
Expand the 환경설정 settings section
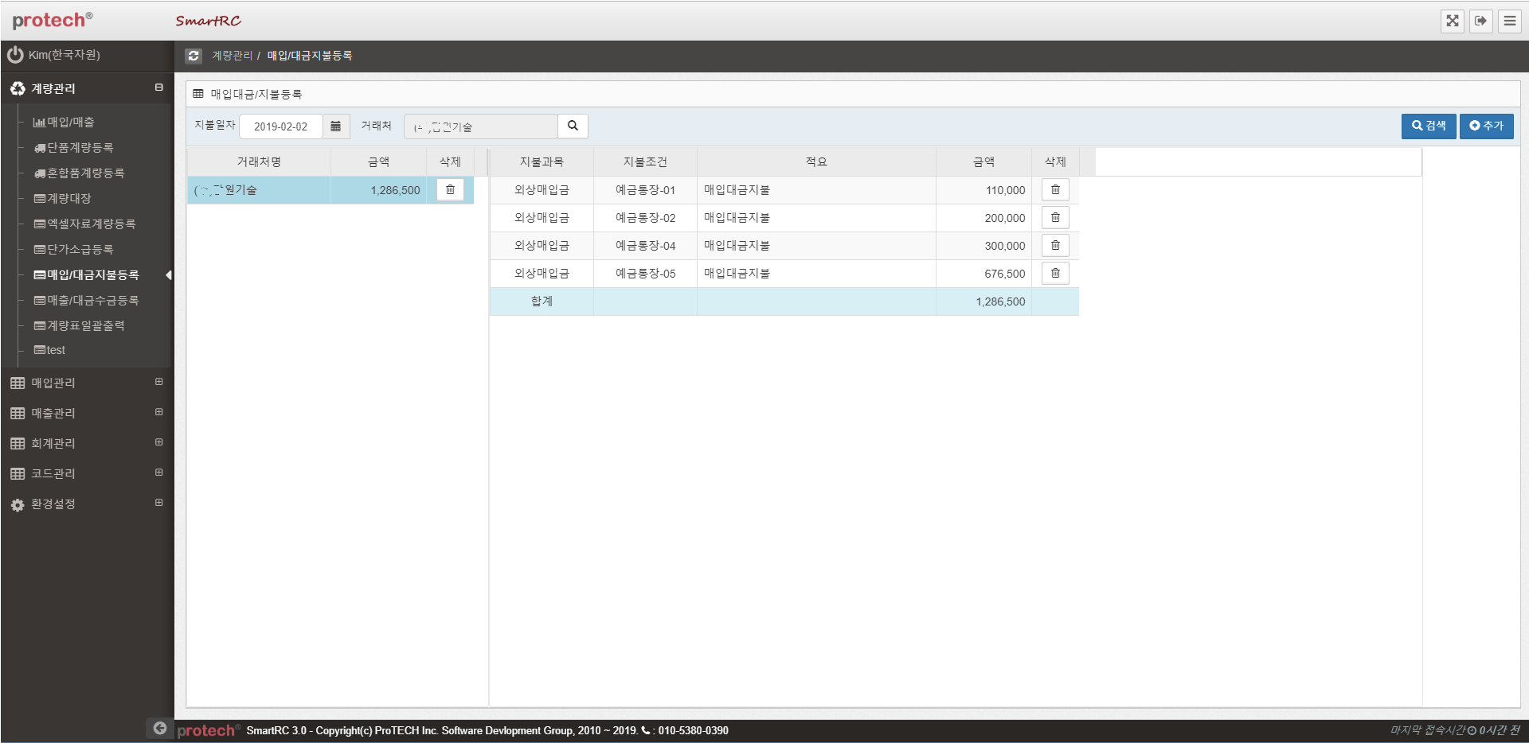tap(158, 504)
